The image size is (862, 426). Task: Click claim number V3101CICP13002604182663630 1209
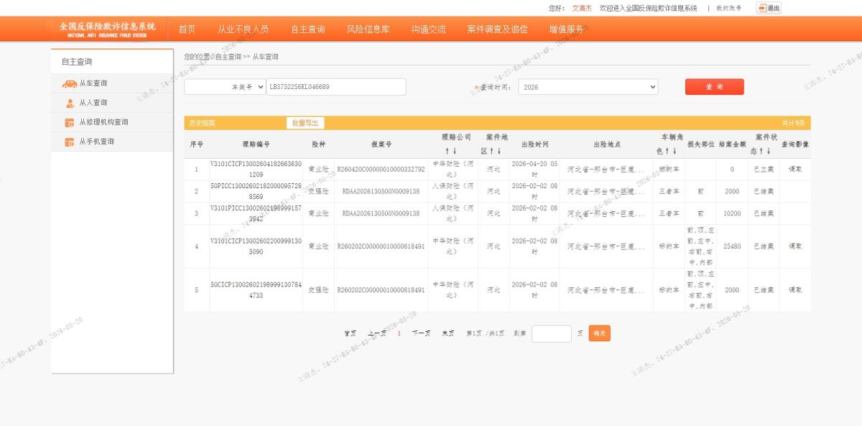point(256,170)
